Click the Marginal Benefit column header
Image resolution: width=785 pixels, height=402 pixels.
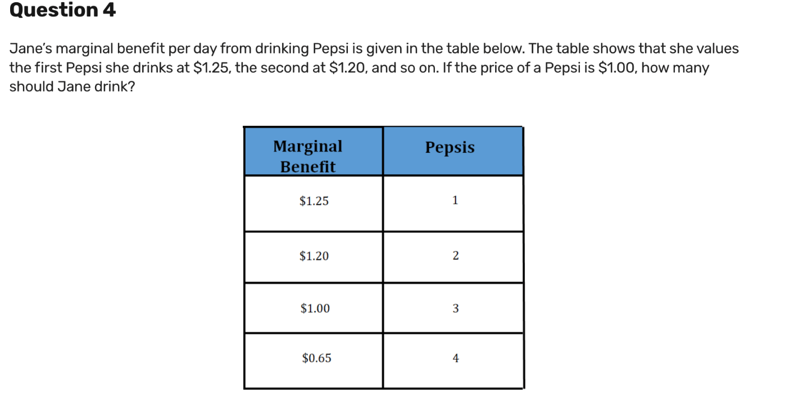click(x=314, y=151)
